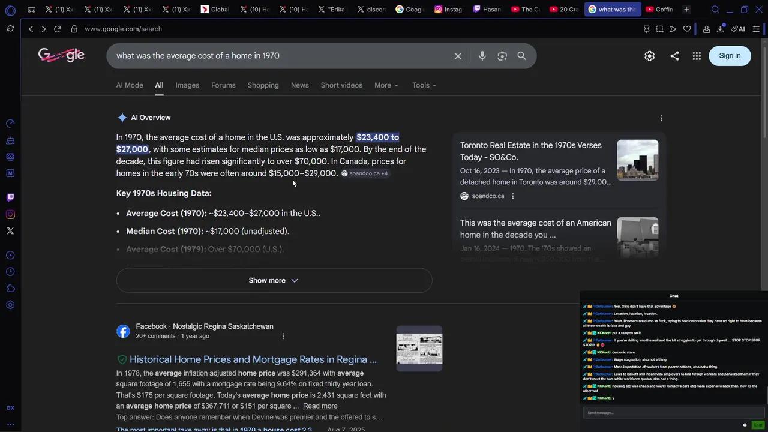Viewport: 768px width, 432px height.
Task: Open Extensions cube icon in the sidebar
Action: point(10,289)
